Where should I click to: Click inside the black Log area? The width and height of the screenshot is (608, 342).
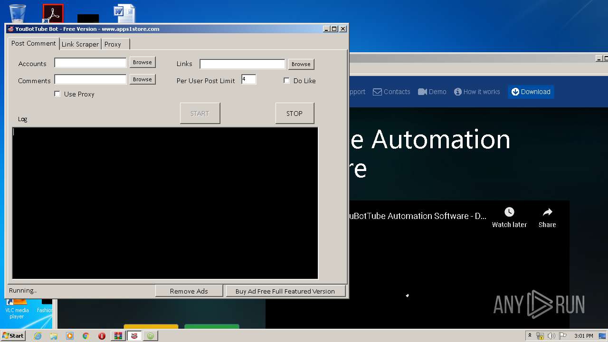(165, 203)
